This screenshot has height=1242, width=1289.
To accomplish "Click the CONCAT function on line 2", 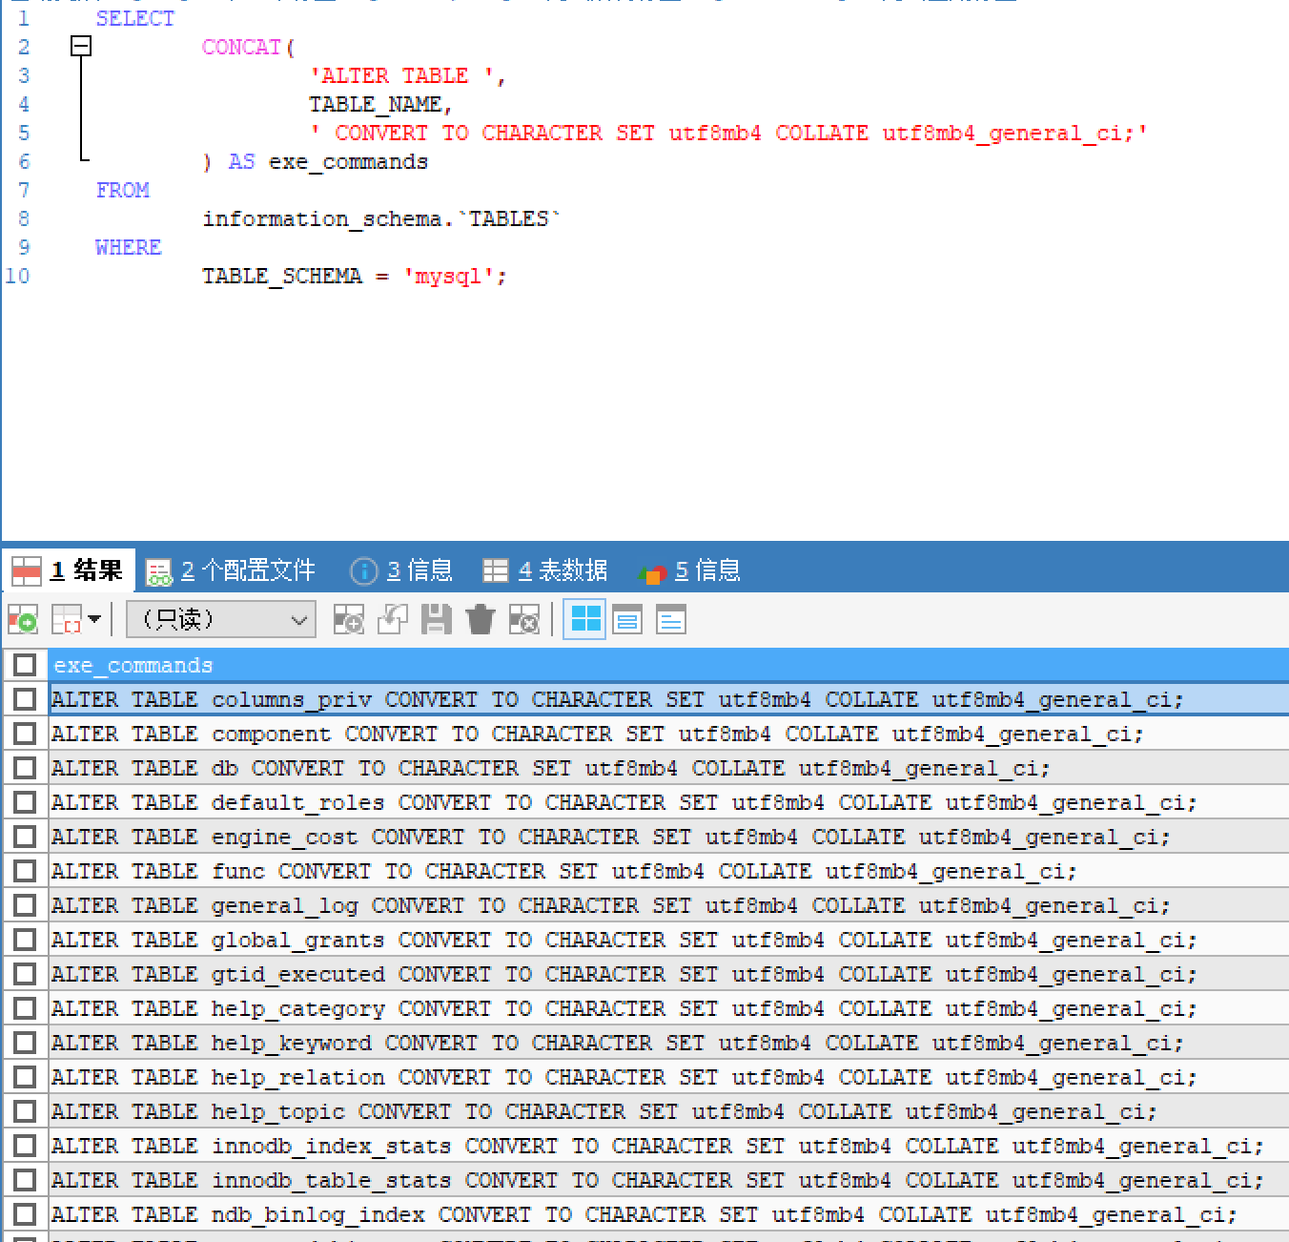I will [x=241, y=47].
